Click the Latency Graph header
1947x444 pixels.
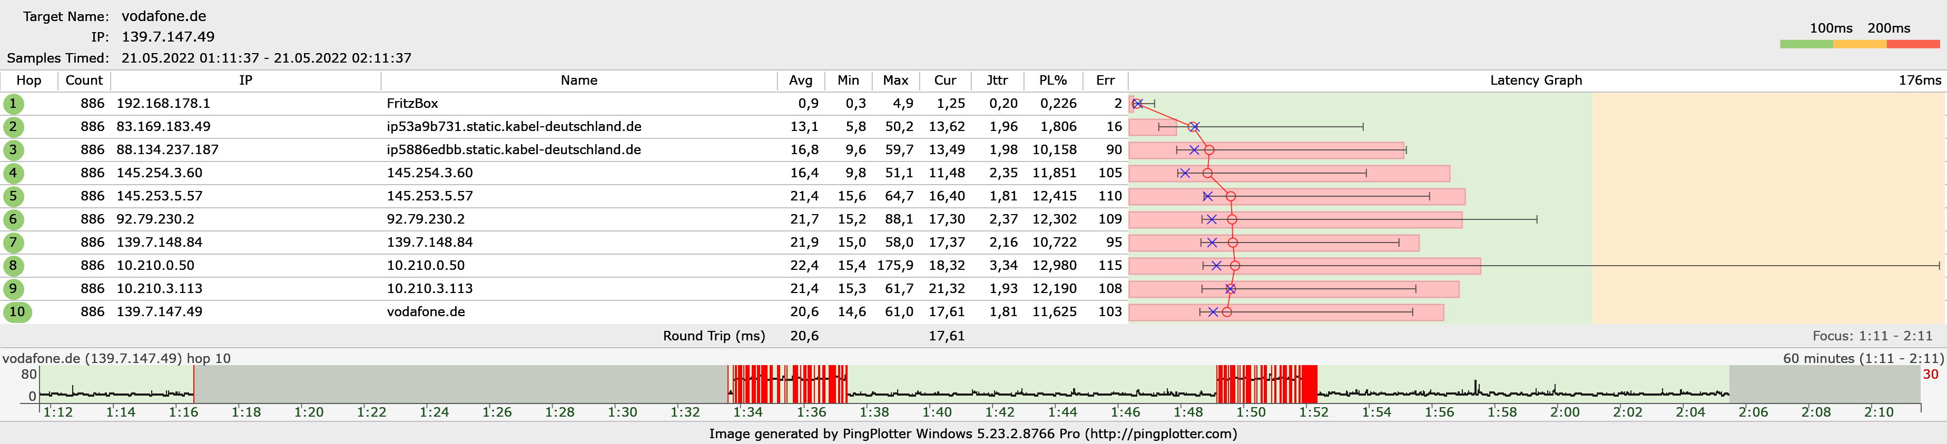[1535, 80]
